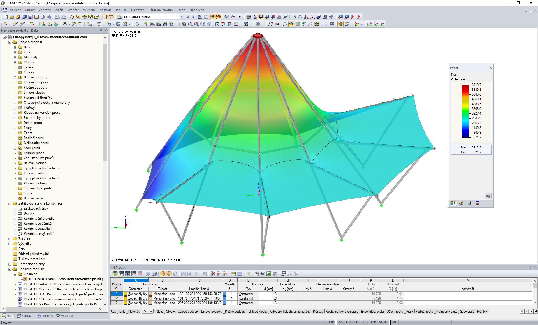Click the Print icon in the toolbar
The width and height of the screenshot is (538, 325).
pyautogui.click(x=43, y=17)
